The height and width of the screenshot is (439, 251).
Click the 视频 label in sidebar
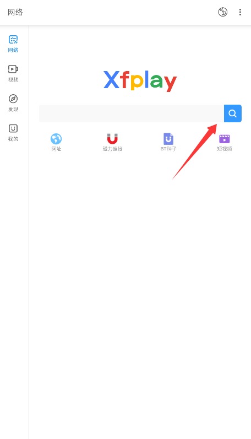click(13, 80)
